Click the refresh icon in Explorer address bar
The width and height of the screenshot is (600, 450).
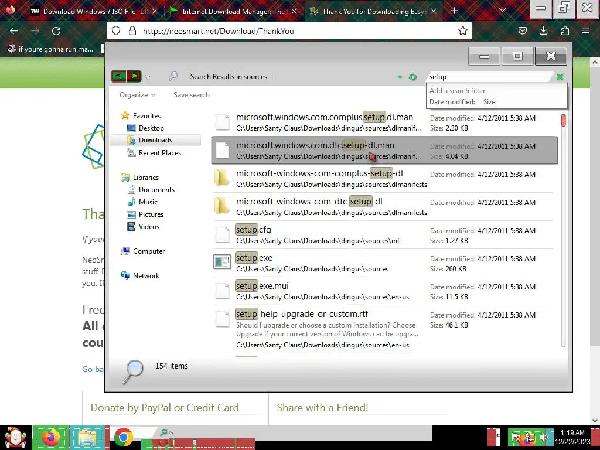[x=412, y=77]
